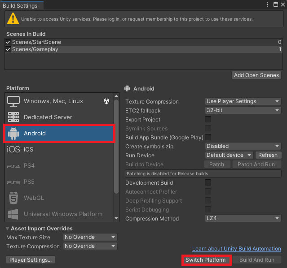Click the platform list scrollbar thumb
The width and height of the screenshot is (287, 268).
coord(116,146)
